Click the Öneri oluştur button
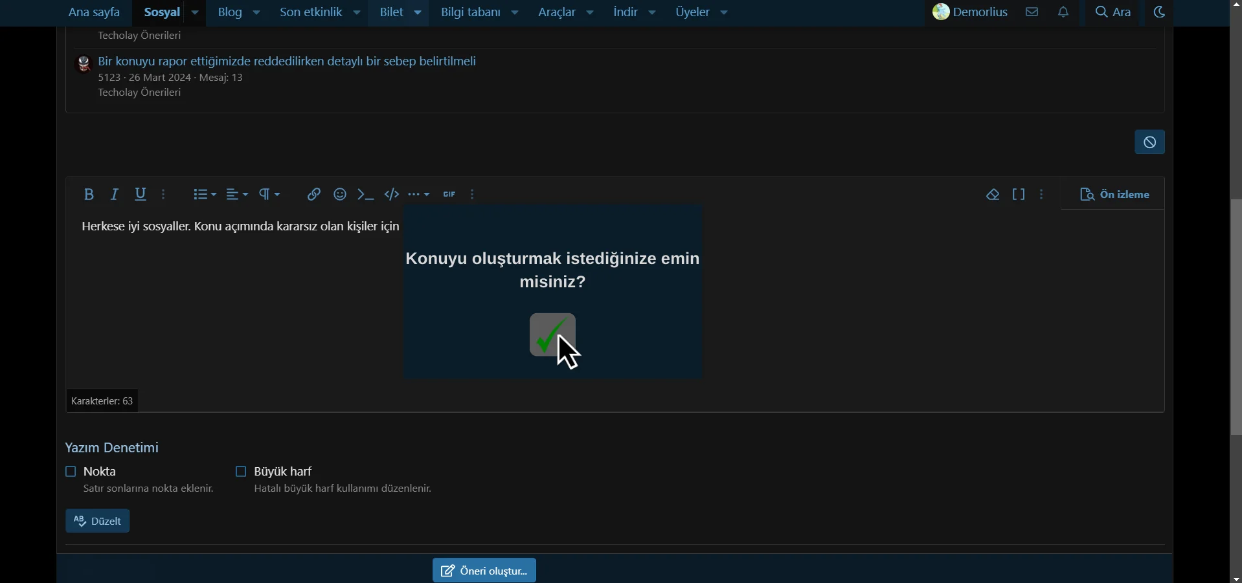 click(x=484, y=571)
